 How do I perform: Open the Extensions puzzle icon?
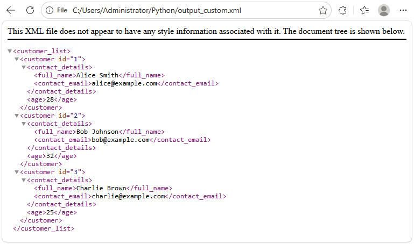pos(342,10)
